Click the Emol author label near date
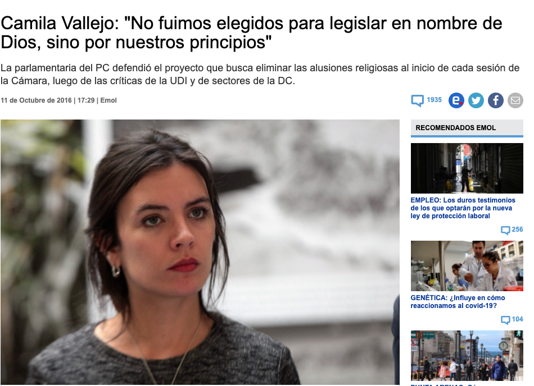The width and height of the screenshot is (534, 386). pos(108,100)
